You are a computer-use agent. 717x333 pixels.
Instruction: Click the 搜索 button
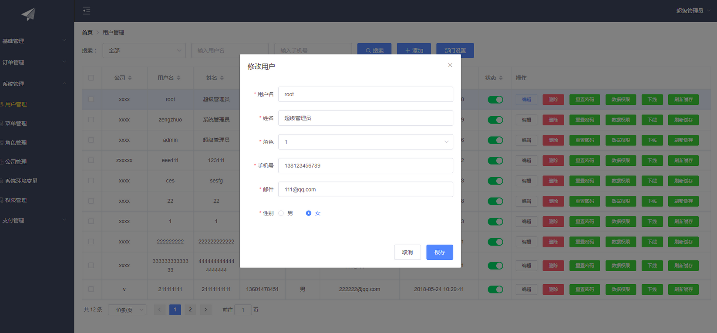(x=374, y=50)
